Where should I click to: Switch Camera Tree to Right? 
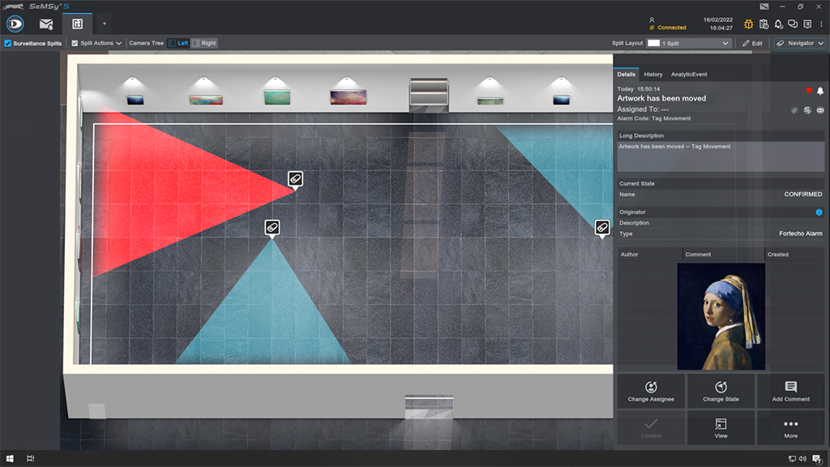click(x=205, y=43)
